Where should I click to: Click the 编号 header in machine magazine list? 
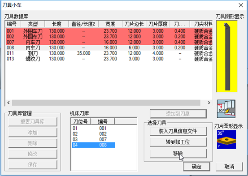click(x=103, y=121)
